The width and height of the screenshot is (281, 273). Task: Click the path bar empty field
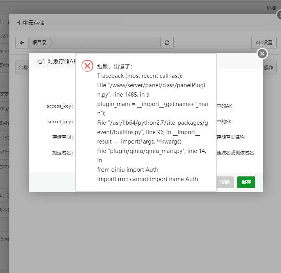coord(107,43)
